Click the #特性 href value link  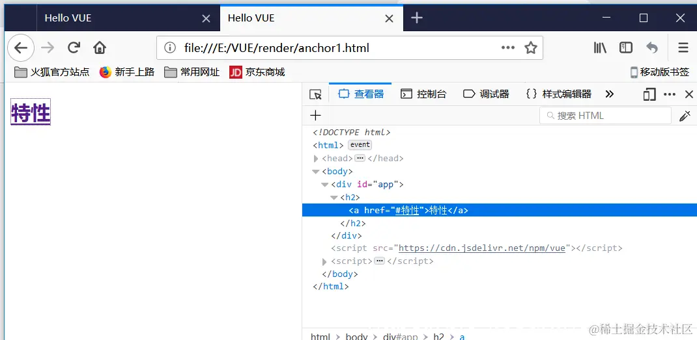coord(407,211)
